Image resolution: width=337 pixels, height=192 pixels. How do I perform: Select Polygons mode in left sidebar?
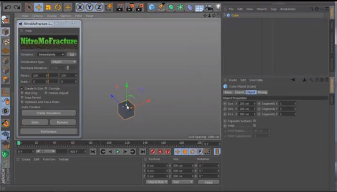point(6,80)
